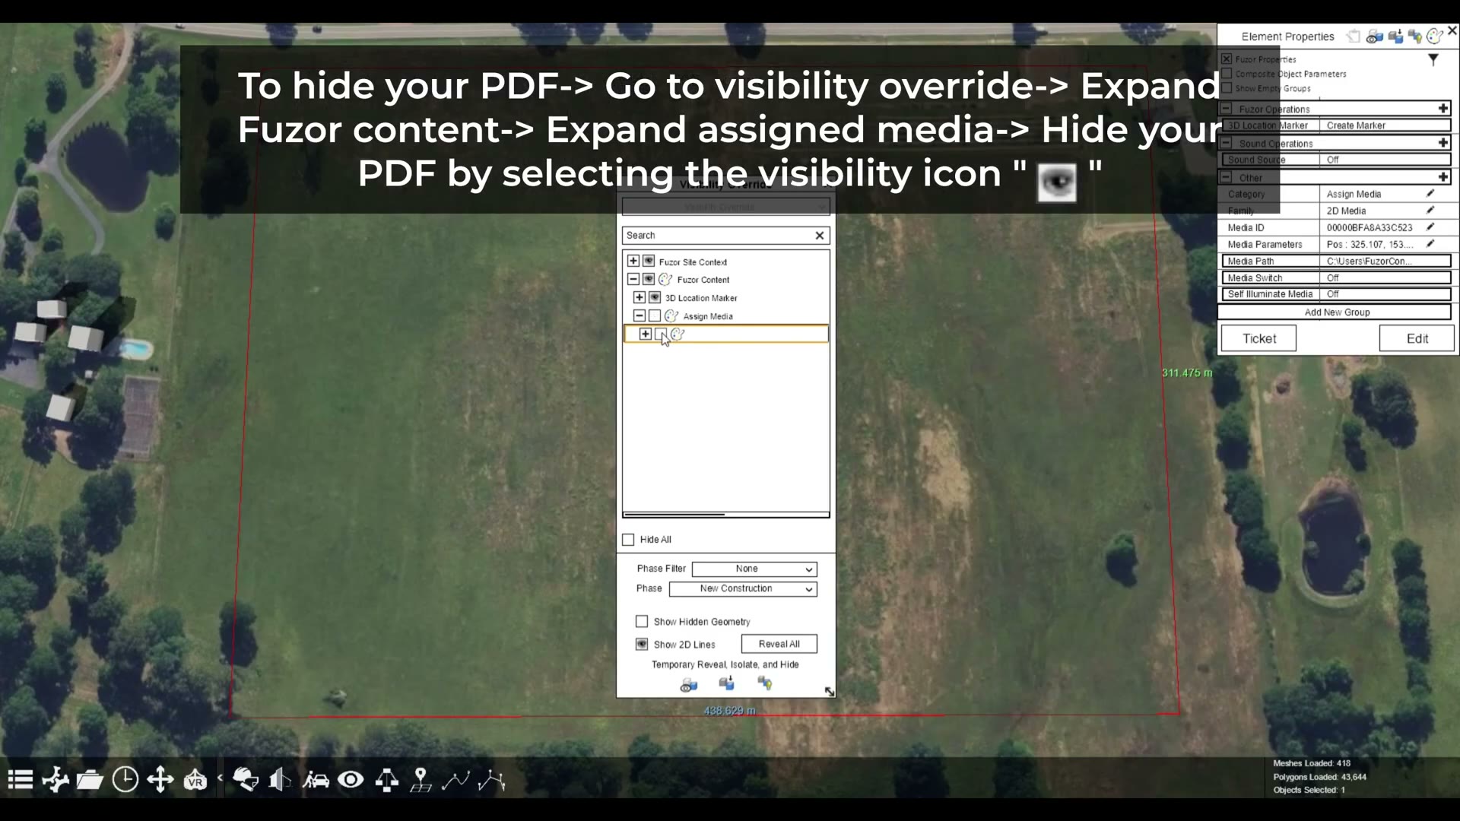The width and height of the screenshot is (1460, 821).
Task: Click the filter funnel in Element Properties
Action: (1433, 59)
